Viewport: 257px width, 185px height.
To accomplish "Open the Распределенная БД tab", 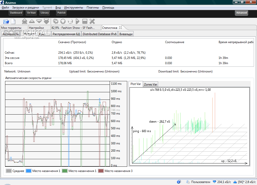I will 66,34.
